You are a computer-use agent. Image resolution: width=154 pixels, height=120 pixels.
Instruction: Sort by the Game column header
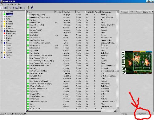coord(40,12)
